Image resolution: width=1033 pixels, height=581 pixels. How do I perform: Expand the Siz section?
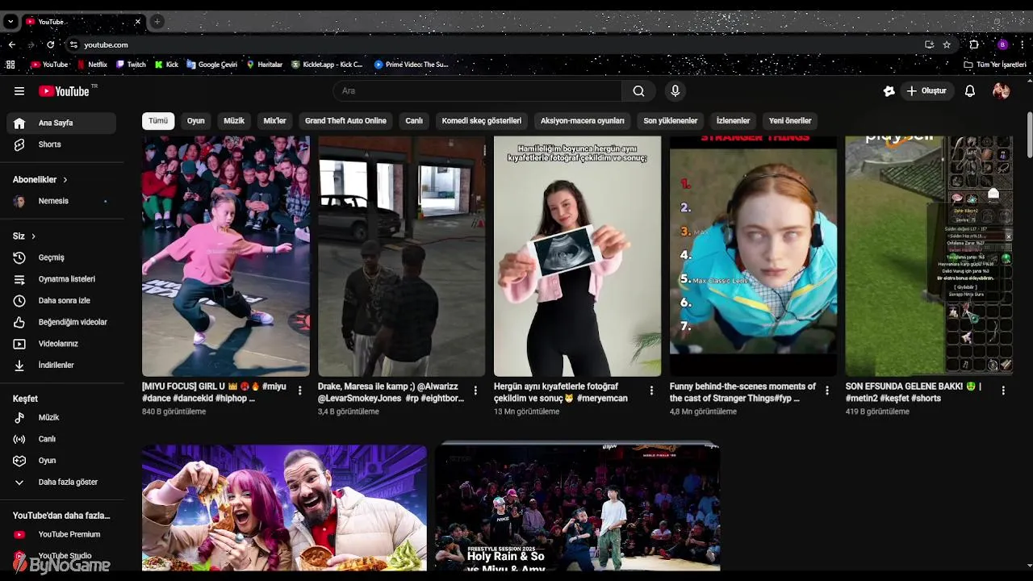click(24, 236)
